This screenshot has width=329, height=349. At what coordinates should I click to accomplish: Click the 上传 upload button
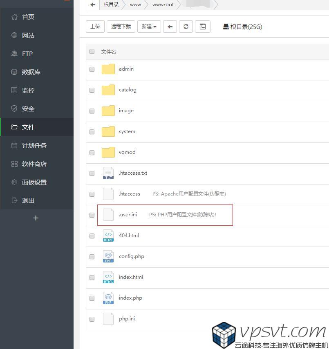point(95,27)
